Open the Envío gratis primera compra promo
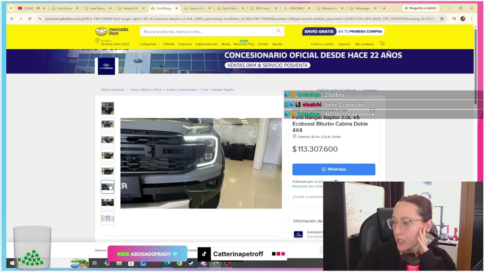484x272 pixels. pyautogui.click(x=343, y=31)
